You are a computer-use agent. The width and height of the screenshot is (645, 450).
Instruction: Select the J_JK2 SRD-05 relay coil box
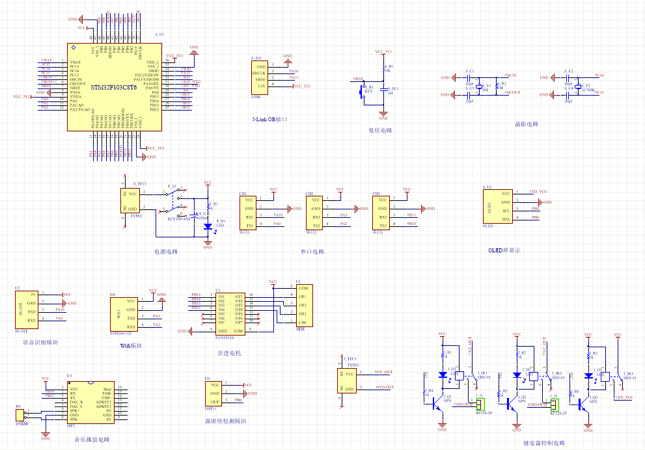coord(534,376)
